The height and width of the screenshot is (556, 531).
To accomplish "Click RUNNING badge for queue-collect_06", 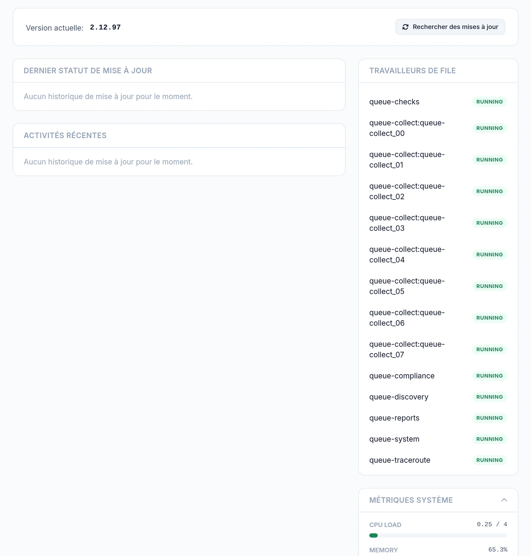I will pos(489,318).
